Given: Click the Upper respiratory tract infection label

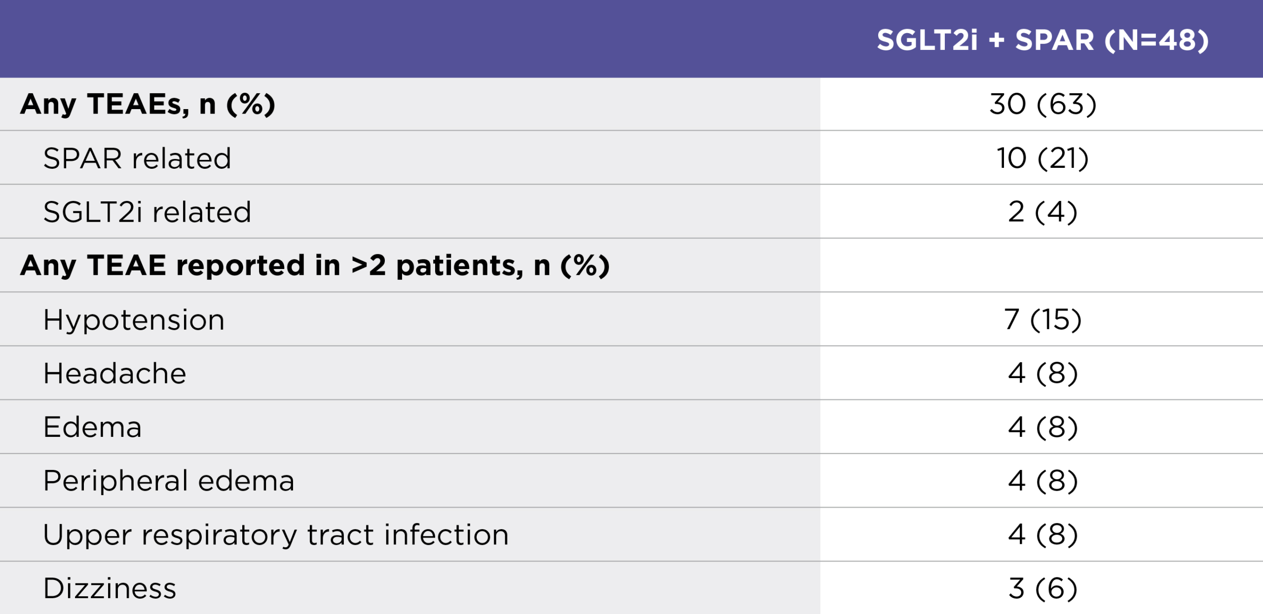Looking at the screenshot, I should (x=276, y=535).
